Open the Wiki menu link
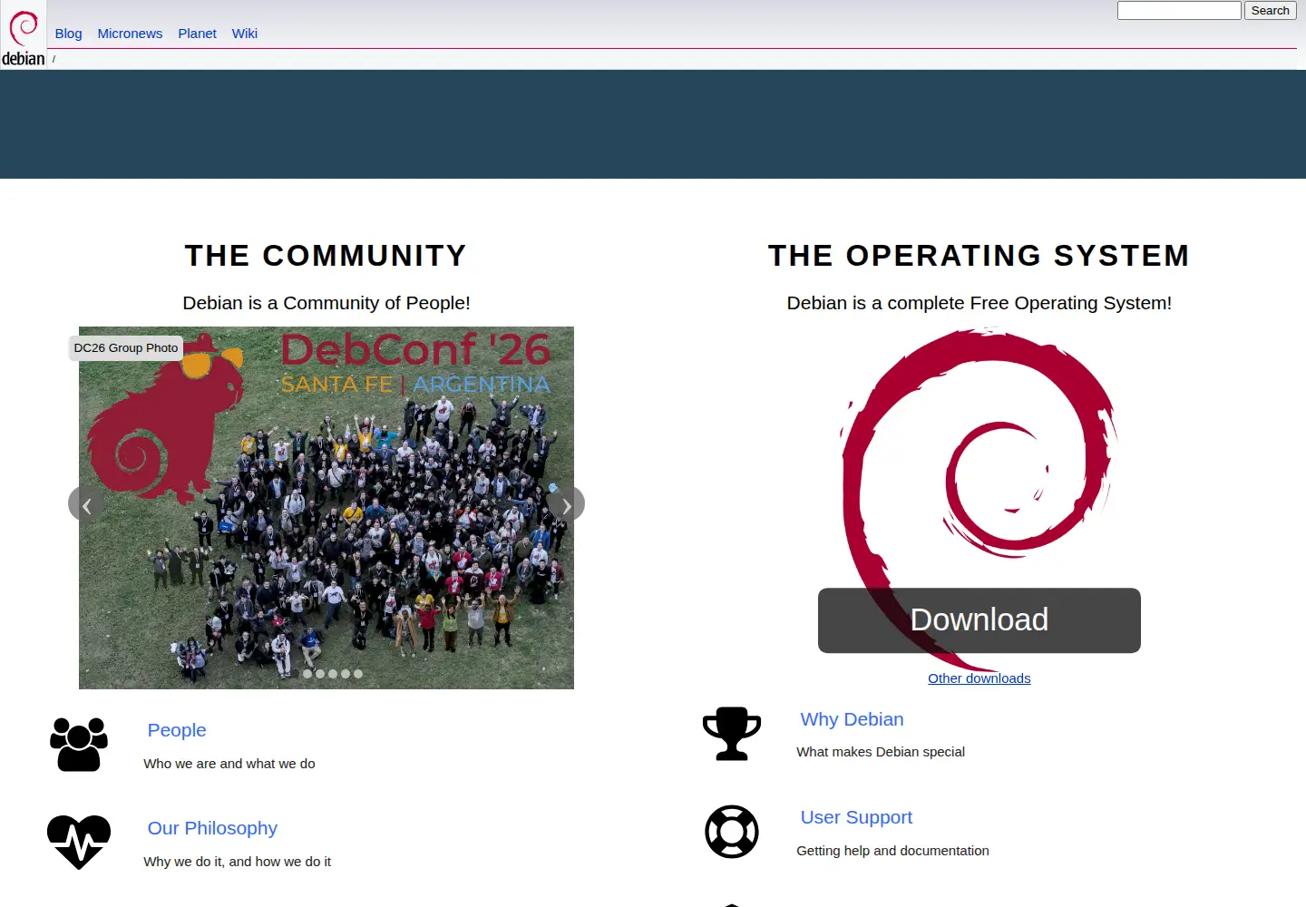The image size is (1306, 907). pos(245,34)
